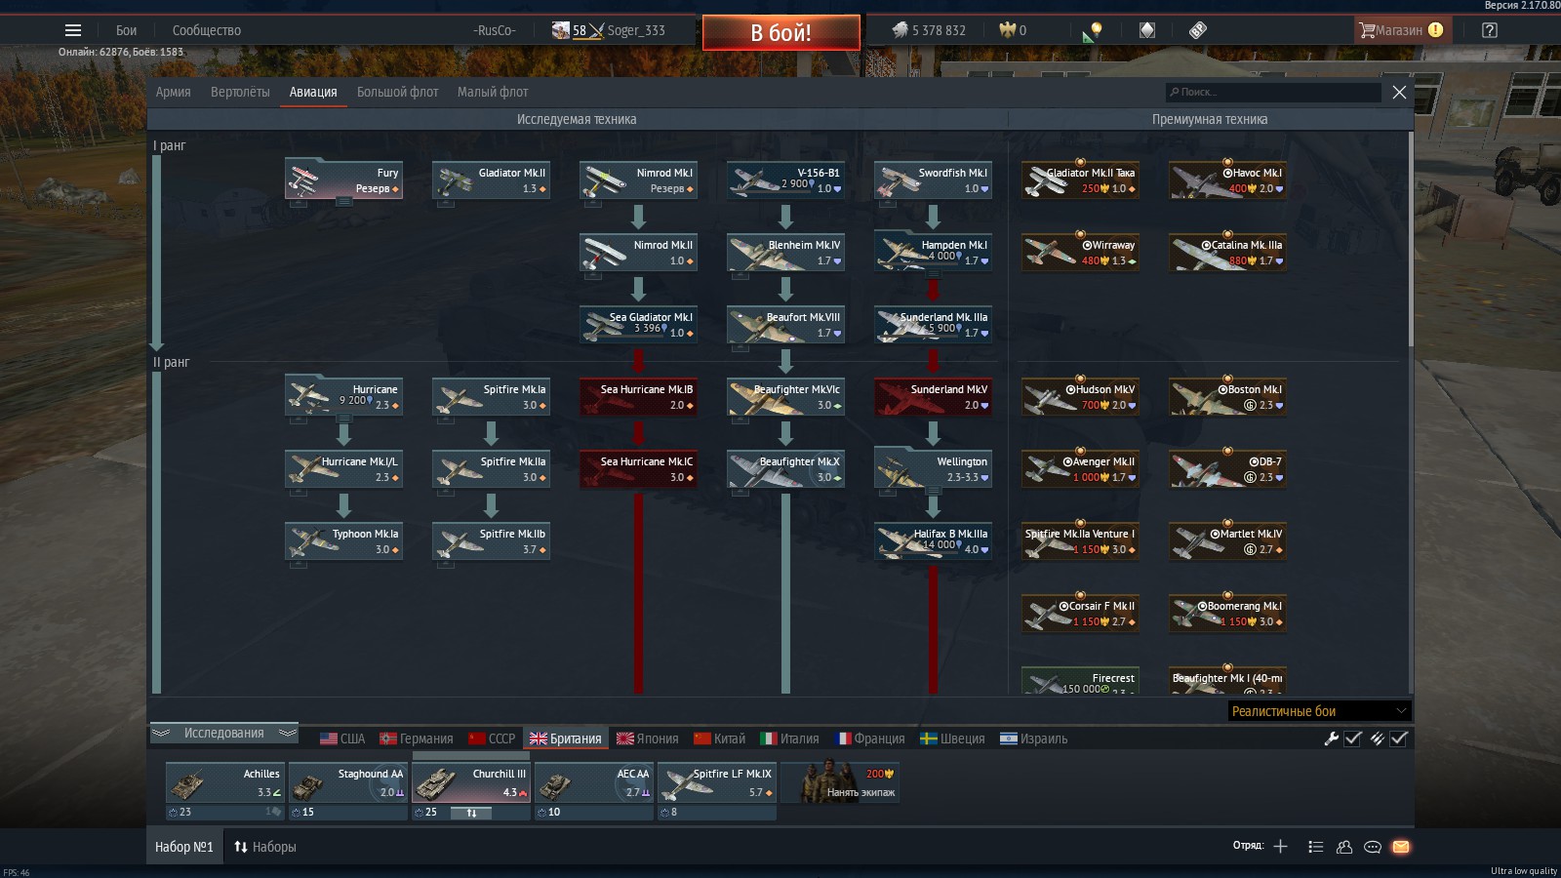Select the Германия nation tab
The height and width of the screenshot is (878, 1561).
(x=417, y=738)
